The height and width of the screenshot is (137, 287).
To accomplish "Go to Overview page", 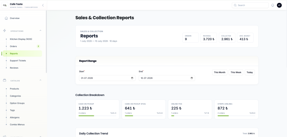I will click(x=15, y=18).
